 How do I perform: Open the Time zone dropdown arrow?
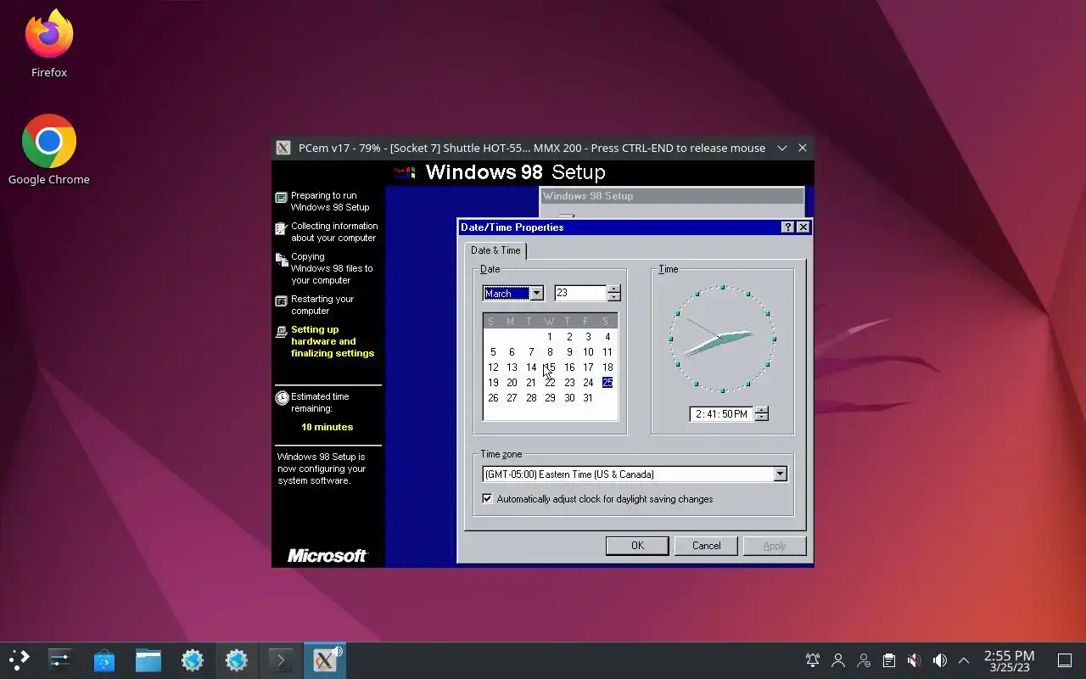click(x=780, y=474)
